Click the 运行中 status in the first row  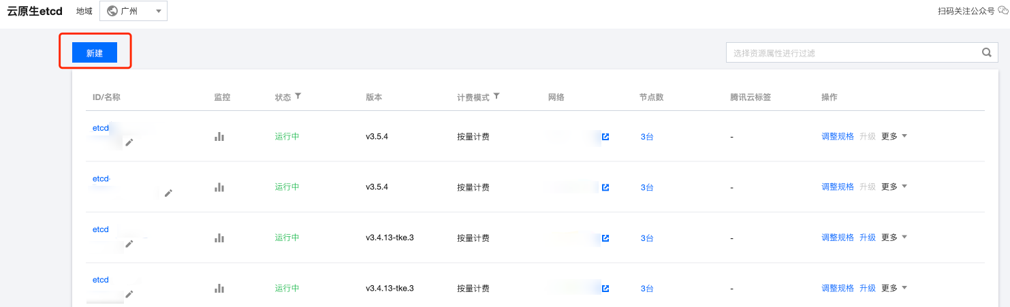click(x=287, y=136)
